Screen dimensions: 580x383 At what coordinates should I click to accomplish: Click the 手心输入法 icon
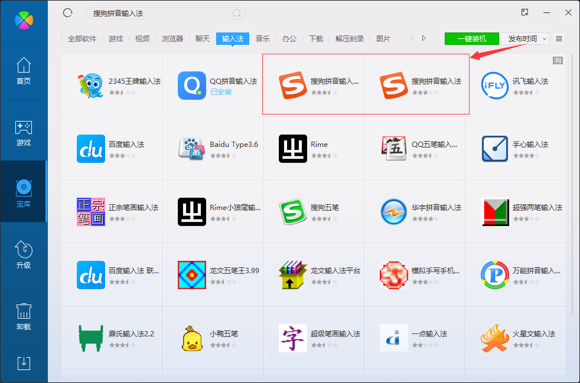point(495,149)
